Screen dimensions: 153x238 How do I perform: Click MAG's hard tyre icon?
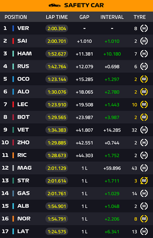144,168
